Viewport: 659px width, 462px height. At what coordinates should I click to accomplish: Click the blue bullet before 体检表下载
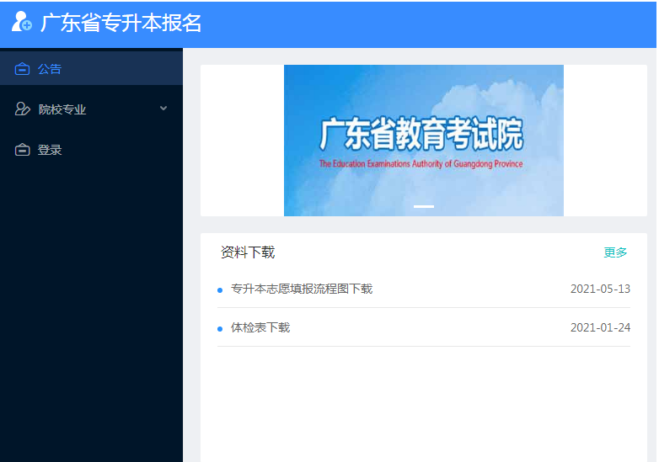(x=220, y=328)
